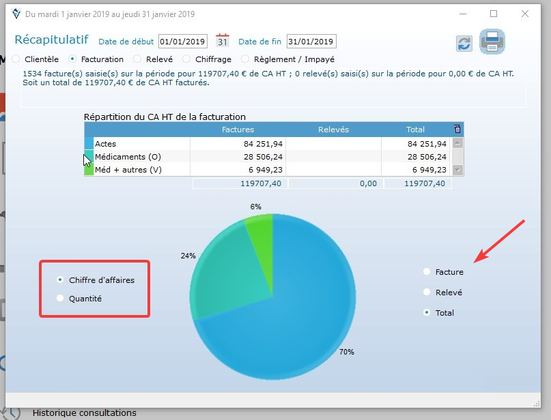Select the Actes row label

coord(105,144)
